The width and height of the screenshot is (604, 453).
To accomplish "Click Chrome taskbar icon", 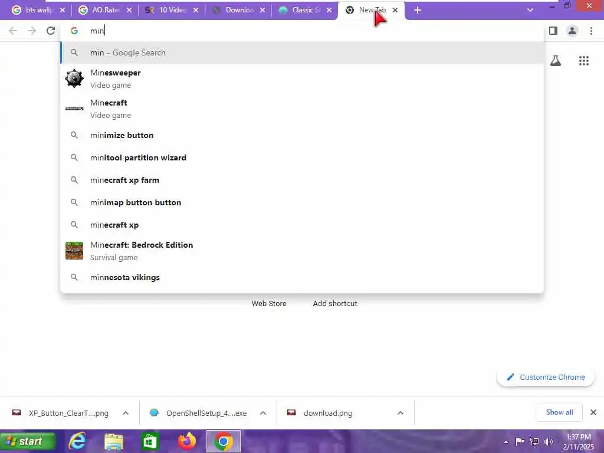I will 224,441.
